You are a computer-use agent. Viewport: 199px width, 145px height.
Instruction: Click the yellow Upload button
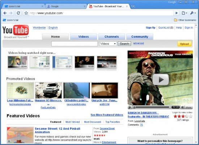(184, 44)
